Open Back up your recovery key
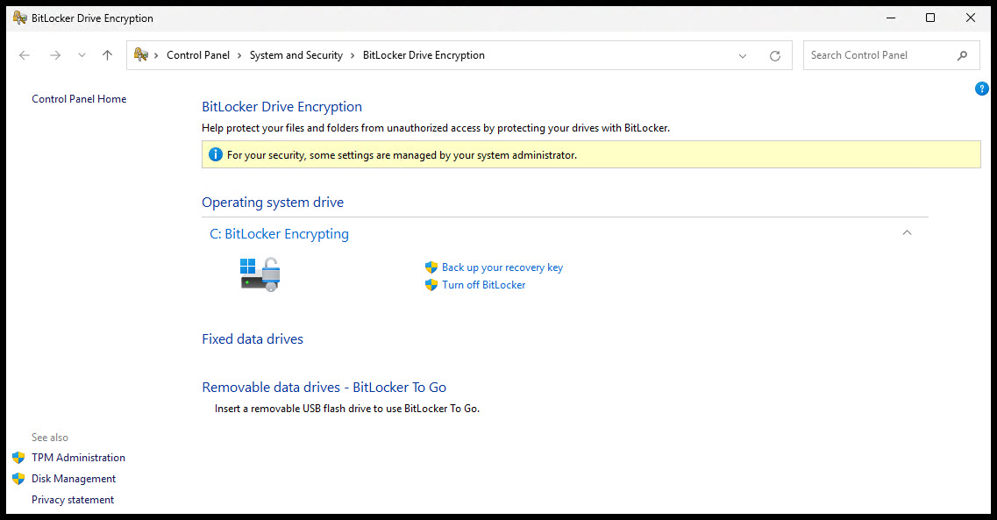Screen dimensions: 997x520 coord(502,267)
